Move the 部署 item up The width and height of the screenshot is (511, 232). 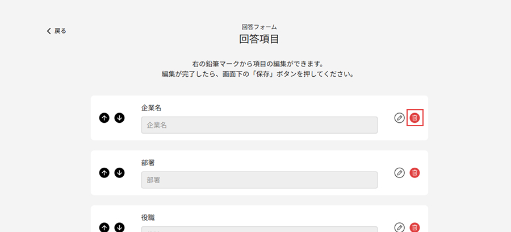104,172
